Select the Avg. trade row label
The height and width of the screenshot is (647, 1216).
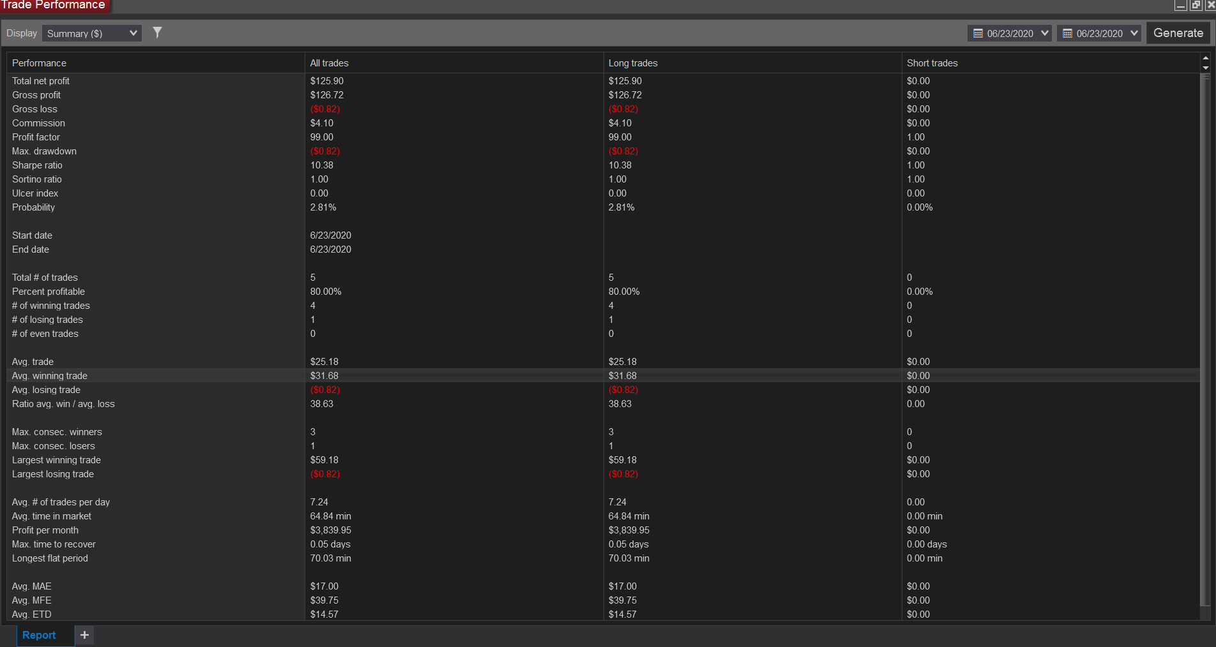tap(33, 362)
